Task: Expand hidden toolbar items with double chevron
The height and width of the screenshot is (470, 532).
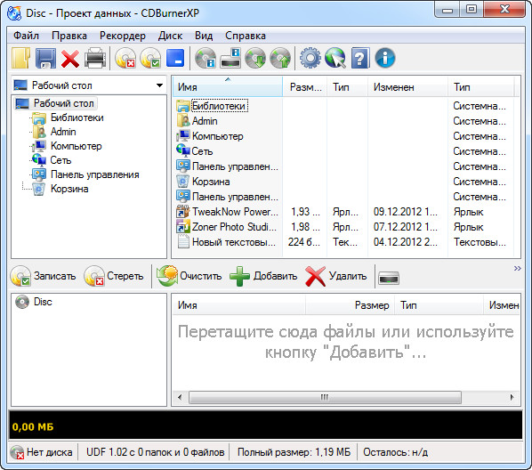Action: pyautogui.click(x=517, y=269)
